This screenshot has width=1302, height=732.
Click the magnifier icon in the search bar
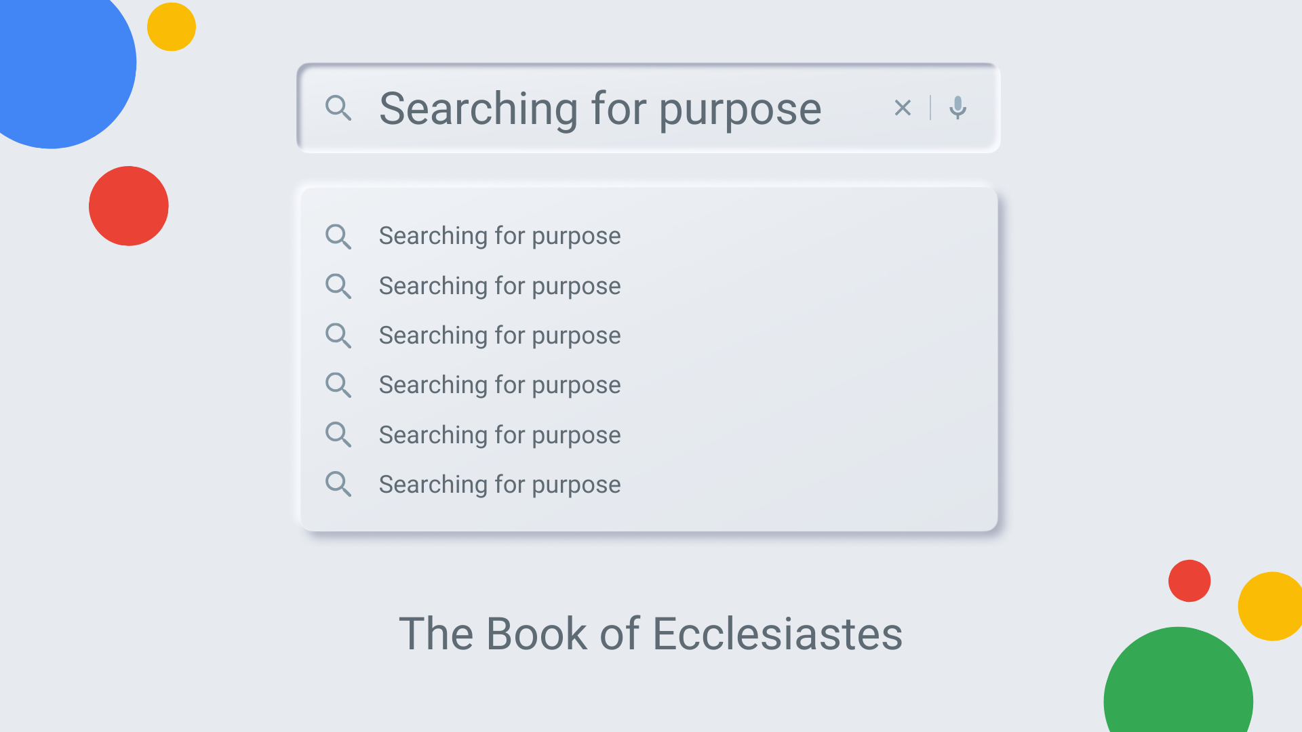click(338, 108)
